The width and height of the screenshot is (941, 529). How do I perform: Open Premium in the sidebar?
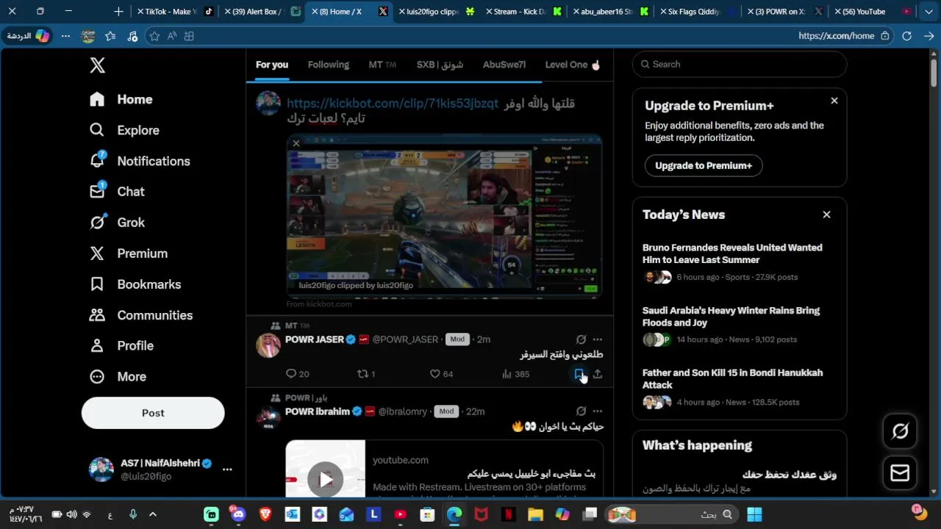coord(129,253)
